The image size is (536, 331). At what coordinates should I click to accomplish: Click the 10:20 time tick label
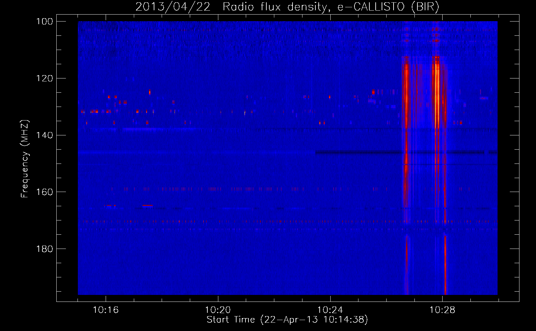point(218,310)
